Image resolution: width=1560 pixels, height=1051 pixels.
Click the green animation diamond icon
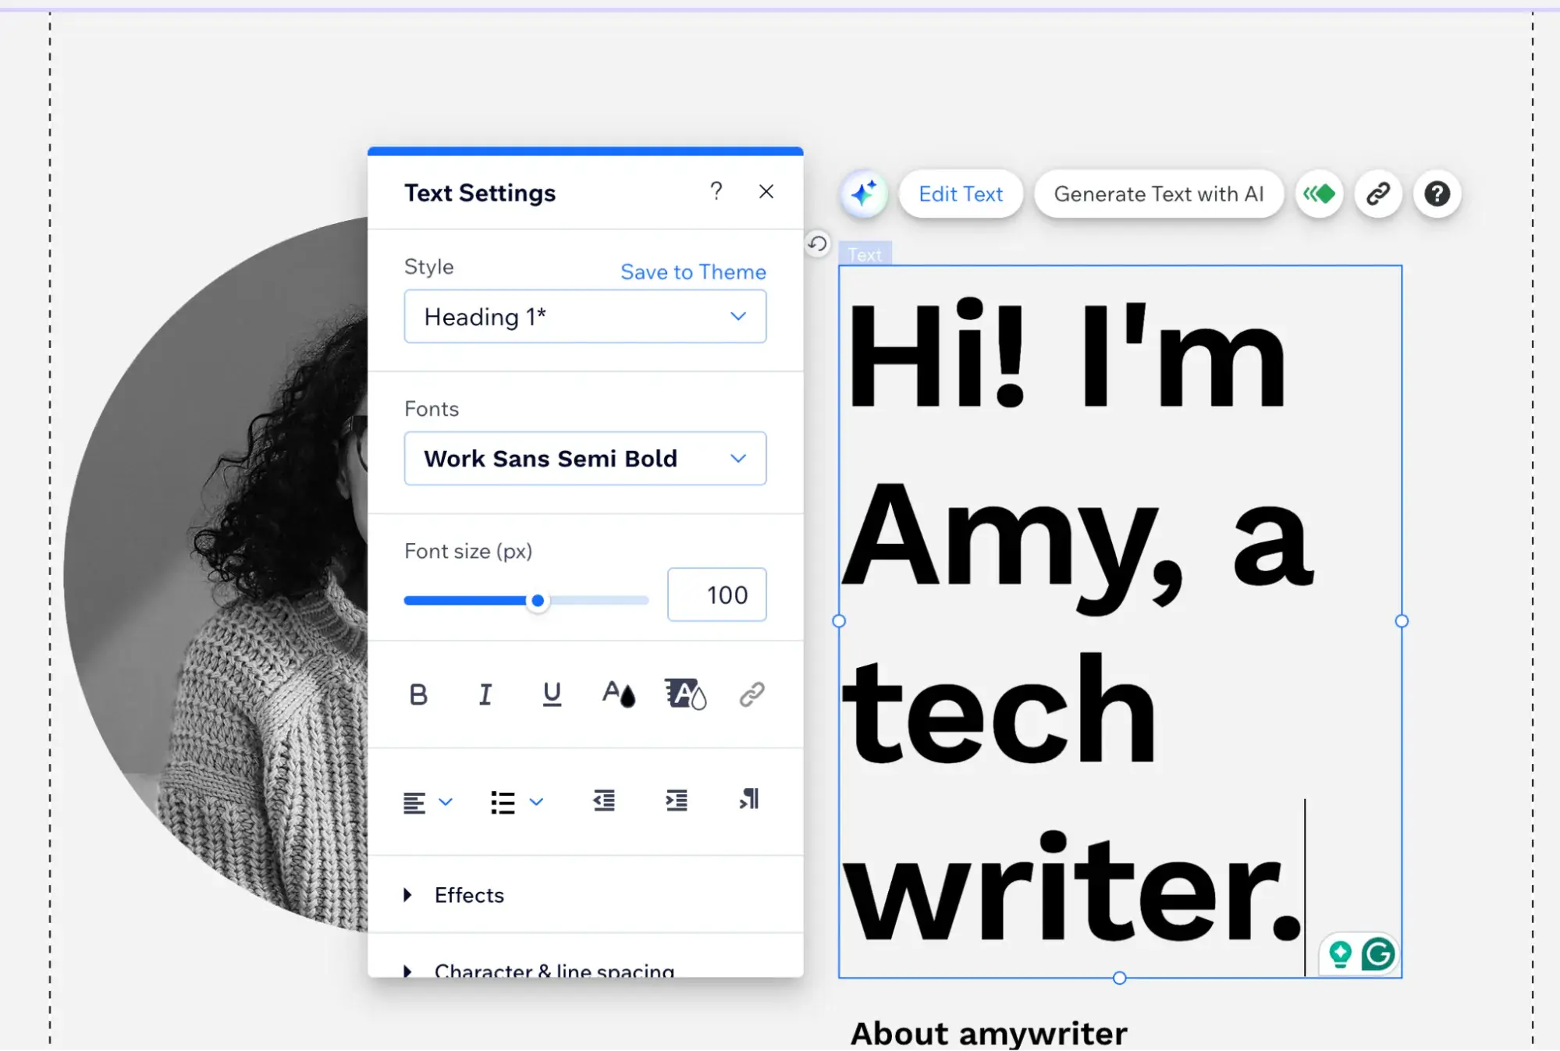coord(1320,194)
